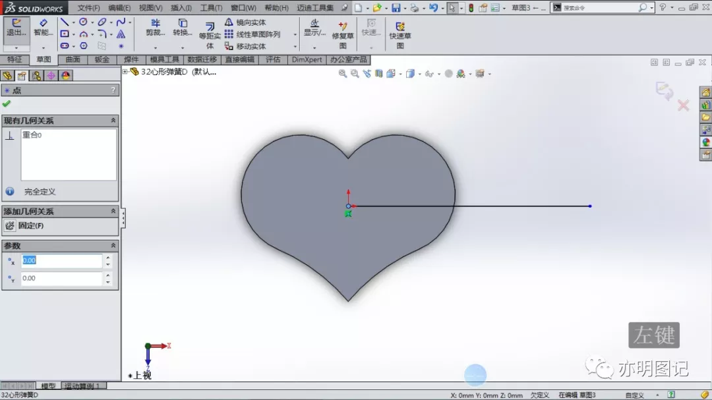Open dropdown below Convert Entities (转换)
The width and height of the screenshot is (712, 400).
(x=183, y=47)
